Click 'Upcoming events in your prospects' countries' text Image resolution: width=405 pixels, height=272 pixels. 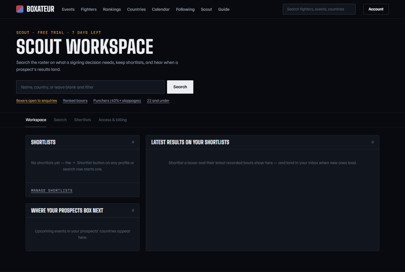[x=83, y=234]
